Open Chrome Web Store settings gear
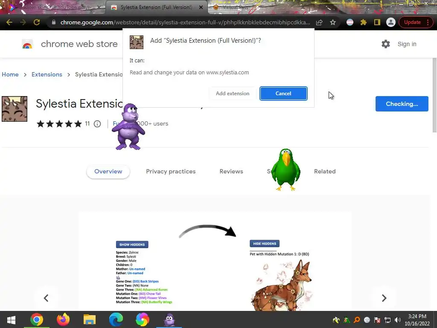 pos(386,44)
